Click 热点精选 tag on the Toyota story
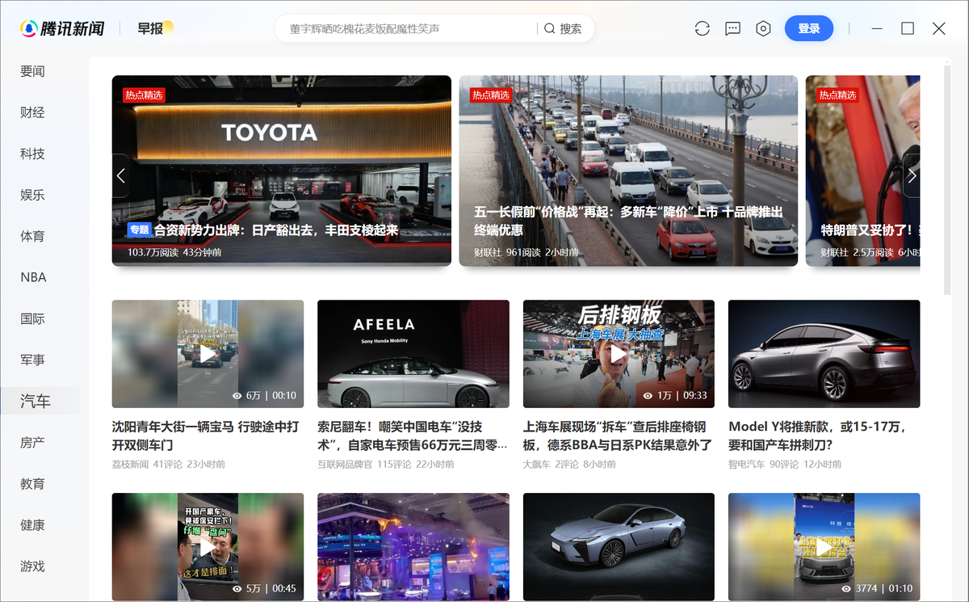The image size is (969, 602). tap(144, 95)
